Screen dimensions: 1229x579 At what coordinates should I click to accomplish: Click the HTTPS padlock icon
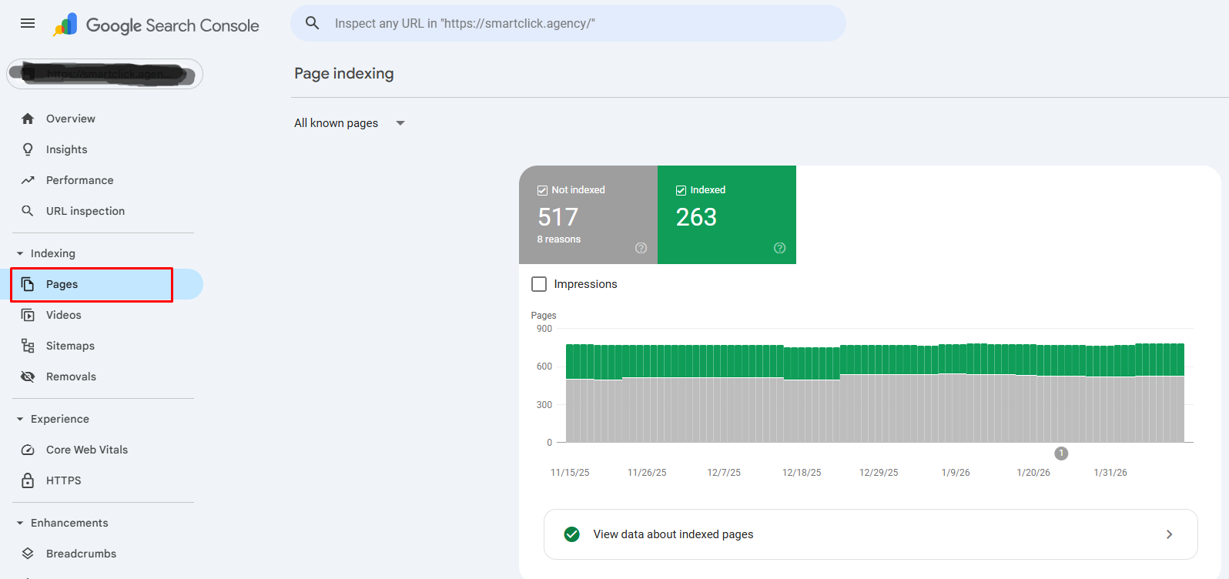click(x=28, y=480)
